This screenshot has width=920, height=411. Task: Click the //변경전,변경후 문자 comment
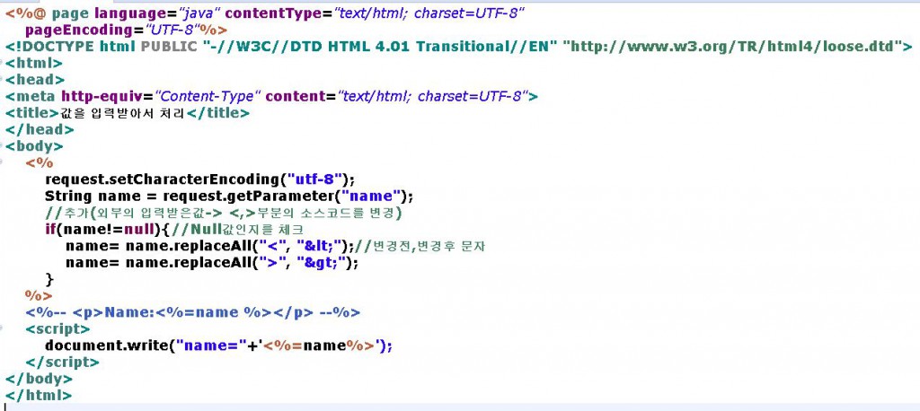(421, 246)
